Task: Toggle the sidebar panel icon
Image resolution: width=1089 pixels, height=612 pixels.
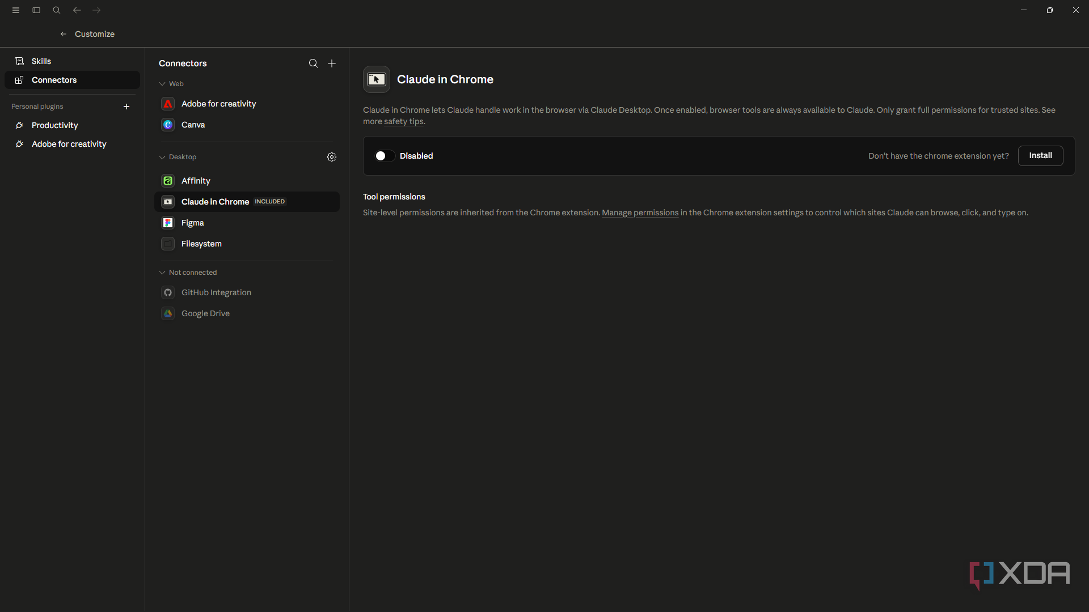Action: [36, 10]
